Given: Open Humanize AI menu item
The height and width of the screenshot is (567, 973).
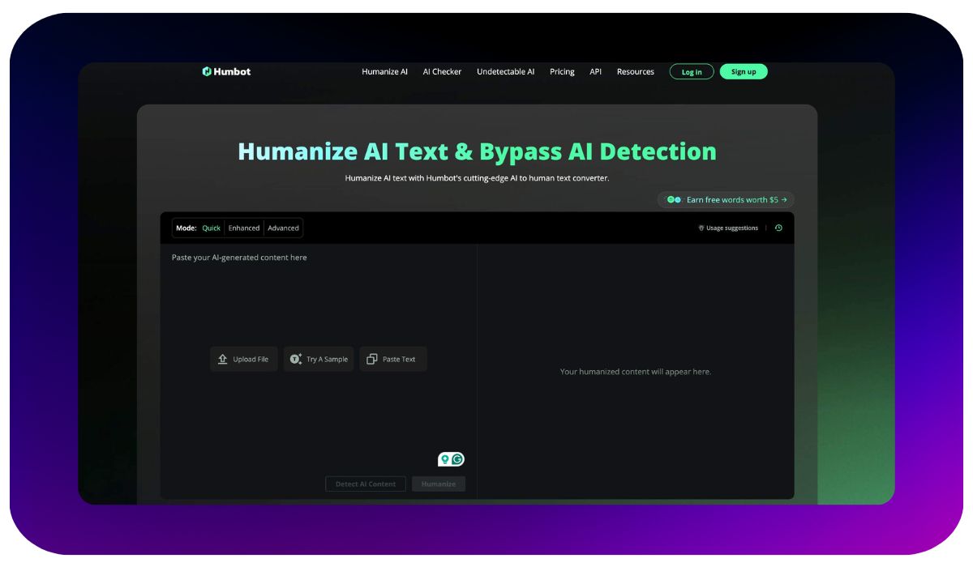Looking at the screenshot, I should pos(385,72).
